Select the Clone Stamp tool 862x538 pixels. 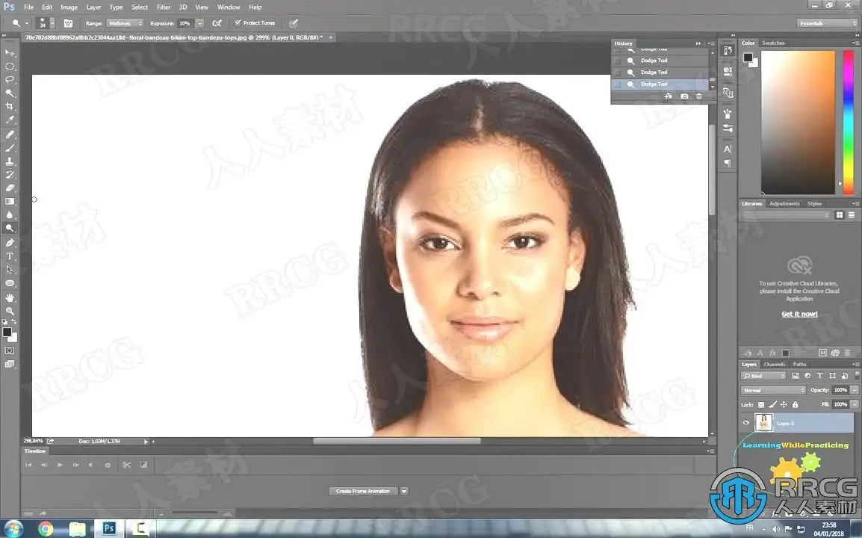click(10, 161)
